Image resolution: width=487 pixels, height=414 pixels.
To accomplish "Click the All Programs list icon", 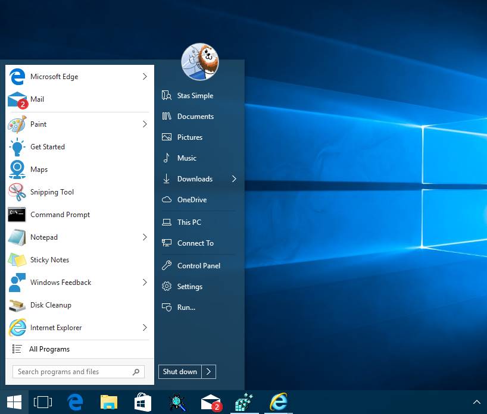I will click(x=17, y=349).
